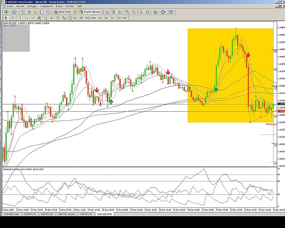Select the cursor pointer tool
This screenshot has height=228, width=285.
[6, 18]
